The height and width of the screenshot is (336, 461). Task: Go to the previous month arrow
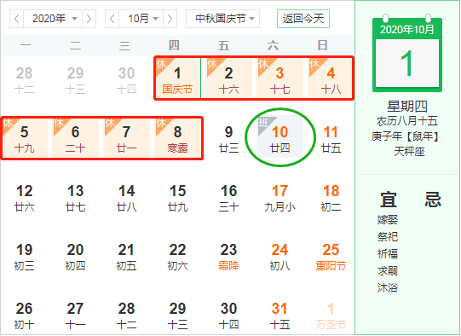point(112,19)
